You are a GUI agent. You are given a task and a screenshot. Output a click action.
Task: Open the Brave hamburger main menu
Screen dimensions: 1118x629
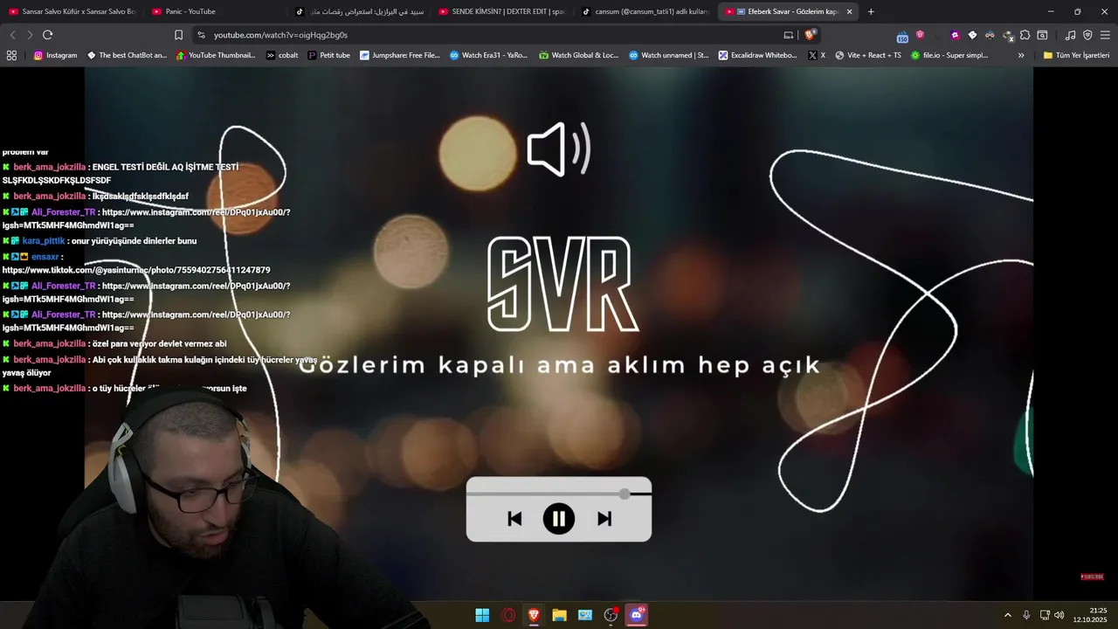pos(1105,35)
